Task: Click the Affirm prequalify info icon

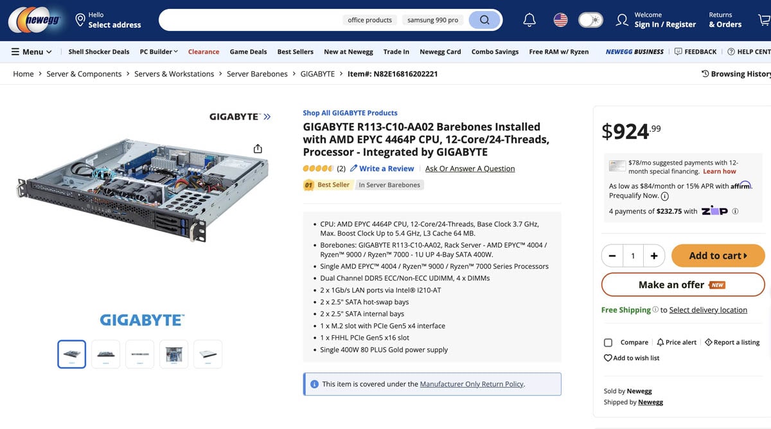Action: pyautogui.click(x=664, y=196)
